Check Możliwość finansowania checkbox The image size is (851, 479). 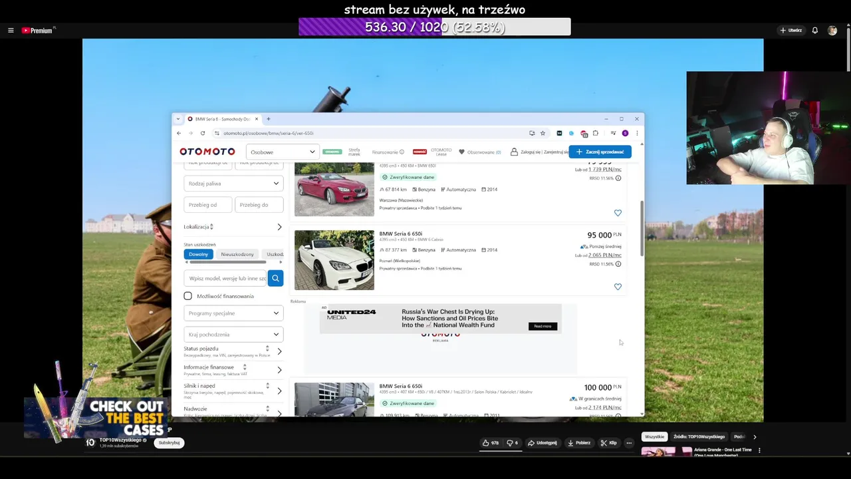[188, 296]
